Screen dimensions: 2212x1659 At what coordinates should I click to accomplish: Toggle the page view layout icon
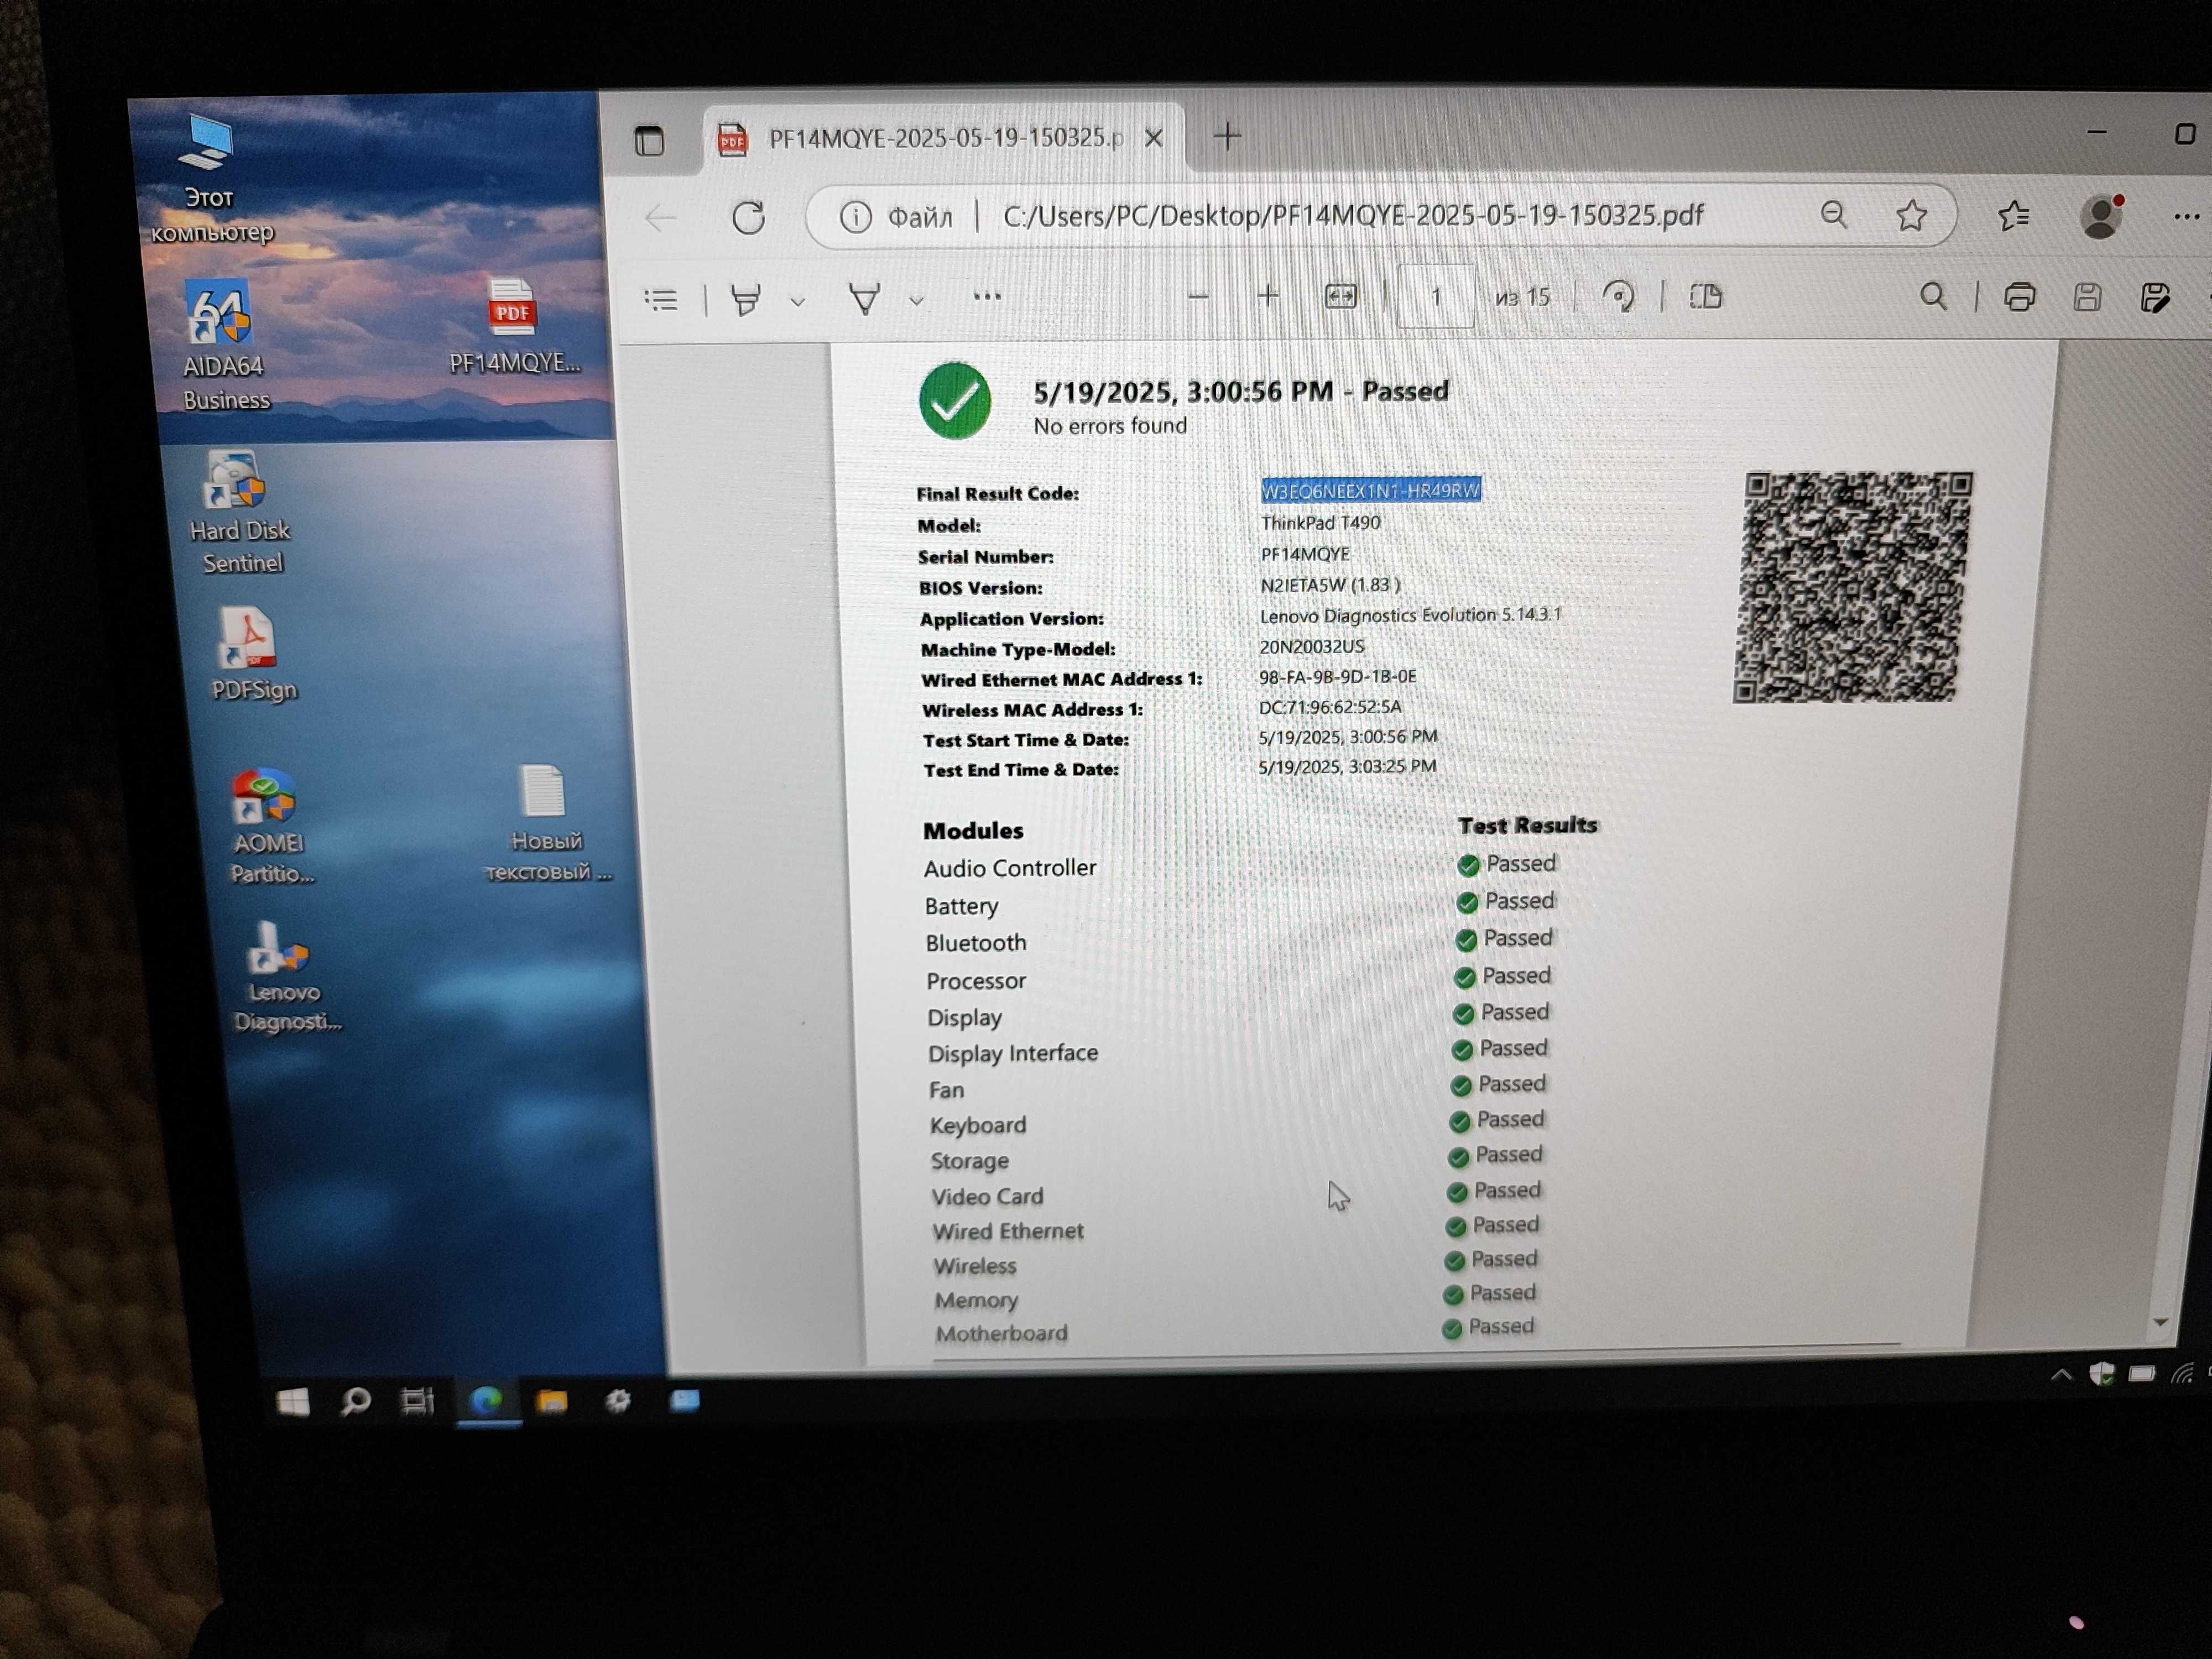coord(1705,296)
